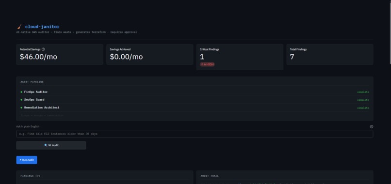Screen dimensions: 391x184
Task: Click the green status dot beside FinOps Auditor
Action: [x=21, y=92]
